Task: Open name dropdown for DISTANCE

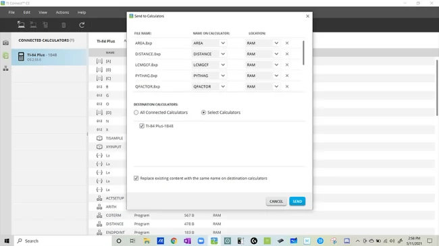Action: click(223, 54)
